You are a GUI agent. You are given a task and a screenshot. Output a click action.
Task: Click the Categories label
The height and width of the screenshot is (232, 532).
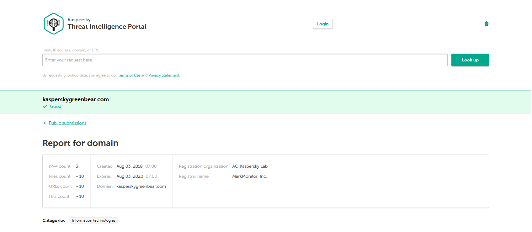54,220
